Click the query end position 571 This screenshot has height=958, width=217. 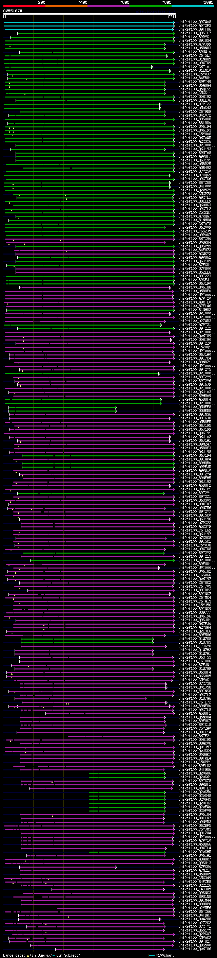tap(171, 17)
